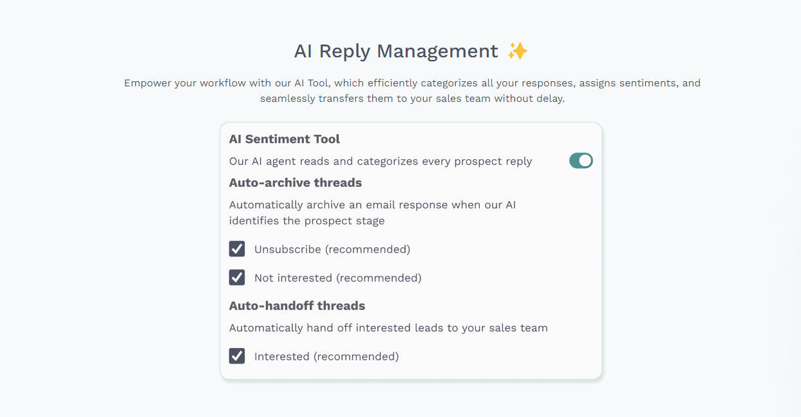Click the "seamlessly transfers them" intro line

click(412, 99)
